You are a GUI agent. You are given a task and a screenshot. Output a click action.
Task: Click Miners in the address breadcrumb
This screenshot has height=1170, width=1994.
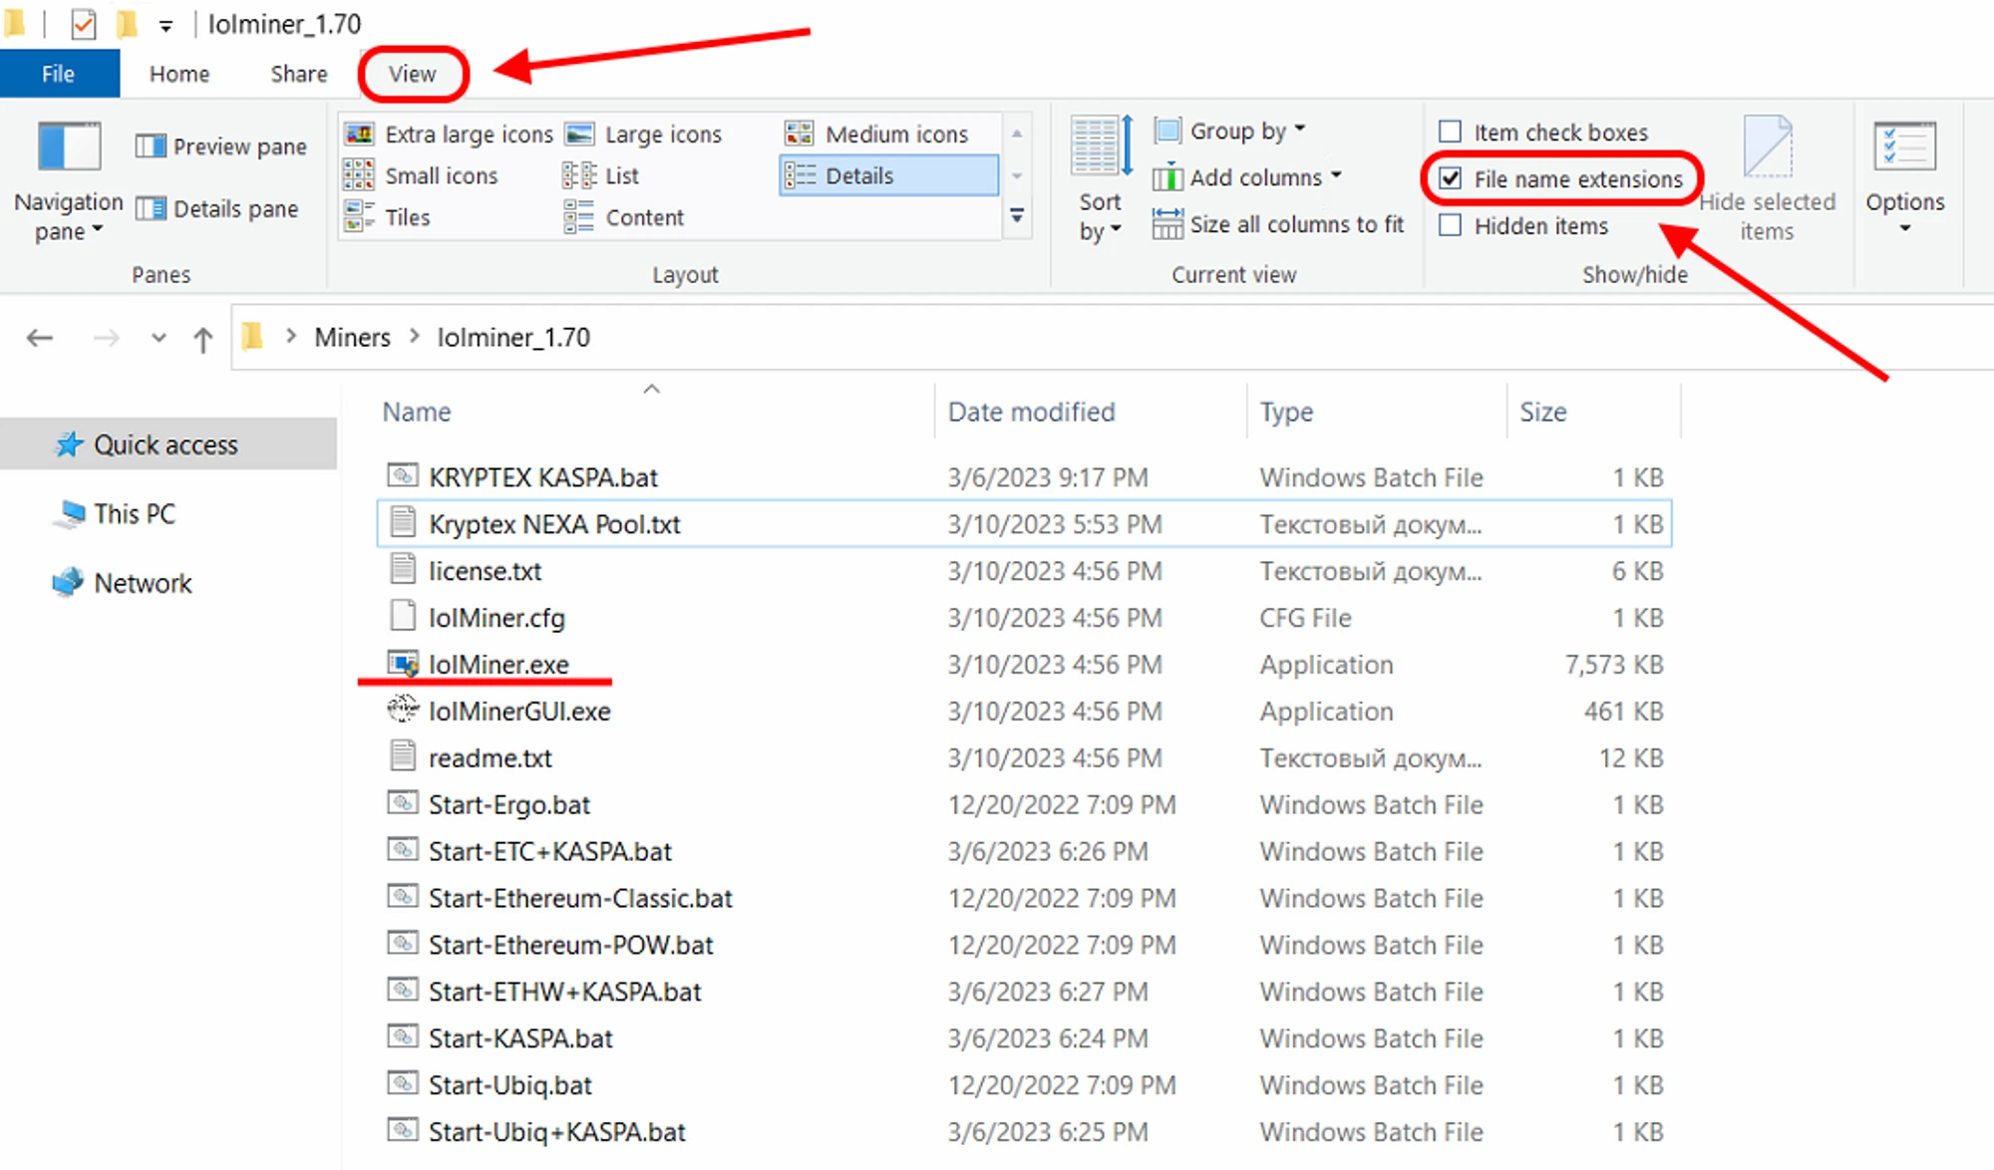(352, 338)
